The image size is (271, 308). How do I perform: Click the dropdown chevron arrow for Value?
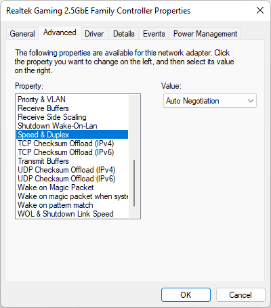[x=251, y=101]
